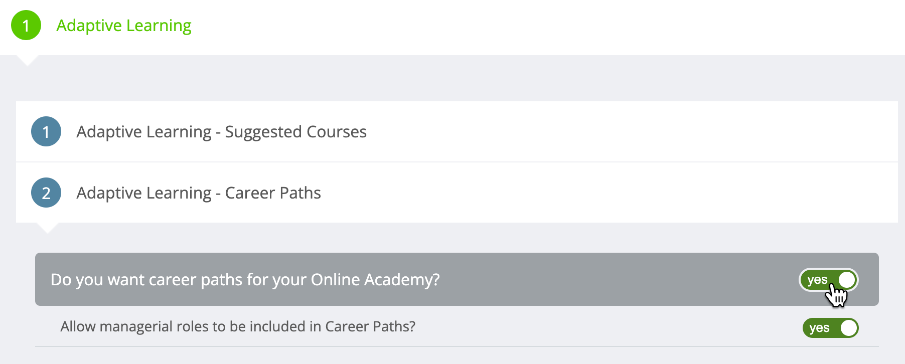Click blue number 2 circle for Career Paths
Screen dimensions: 905x364
coord(46,193)
